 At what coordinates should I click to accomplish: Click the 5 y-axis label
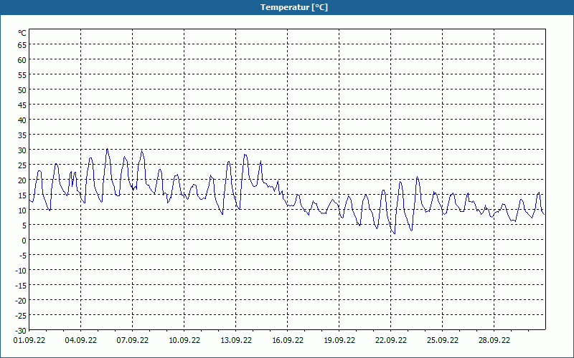tap(24, 226)
